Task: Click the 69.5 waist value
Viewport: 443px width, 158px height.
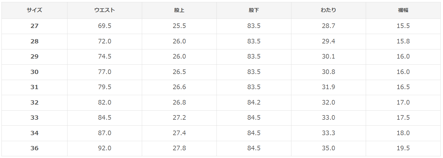Action: pos(105,26)
